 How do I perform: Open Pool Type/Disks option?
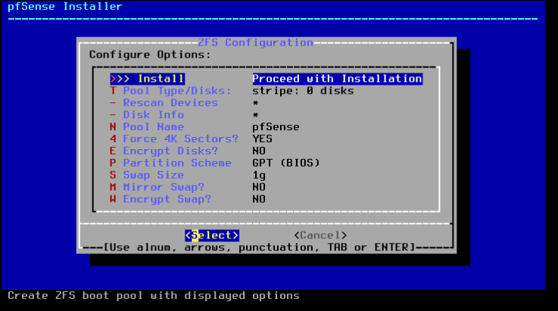tap(176, 91)
